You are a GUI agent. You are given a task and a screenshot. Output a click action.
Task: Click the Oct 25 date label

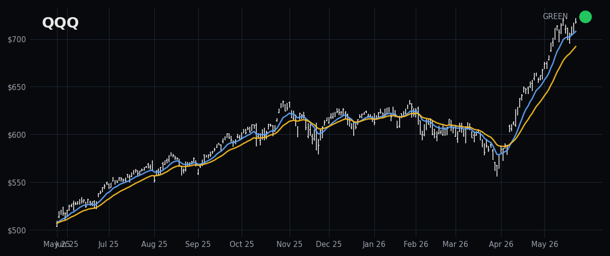[242, 244]
